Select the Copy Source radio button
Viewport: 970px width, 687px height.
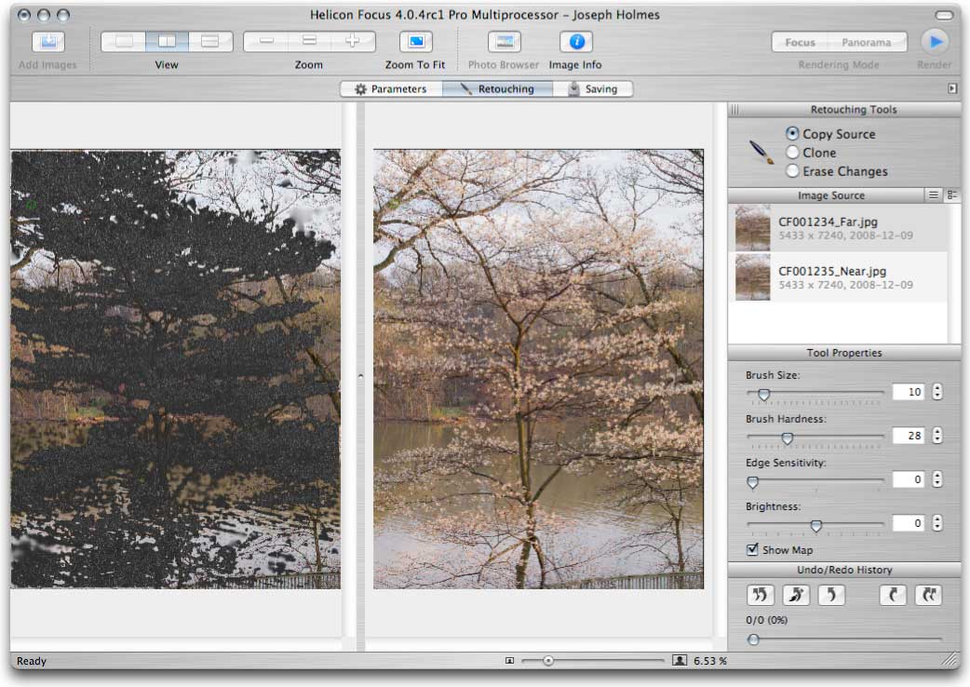coord(793,134)
